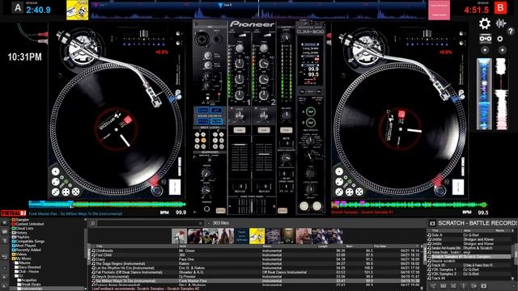Select the yellow album cover thumbnail in the browser

click(257, 236)
